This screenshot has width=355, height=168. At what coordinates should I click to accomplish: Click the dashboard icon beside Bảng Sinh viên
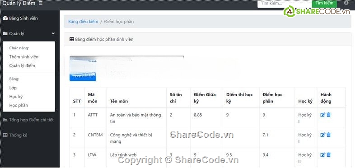[x=5, y=19]
